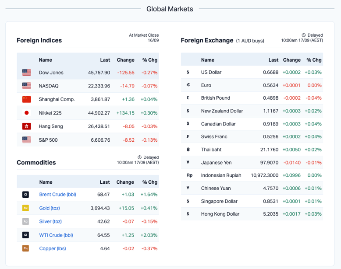
Task: Select the US Dollar exchange row
Action: click(252, 72)
